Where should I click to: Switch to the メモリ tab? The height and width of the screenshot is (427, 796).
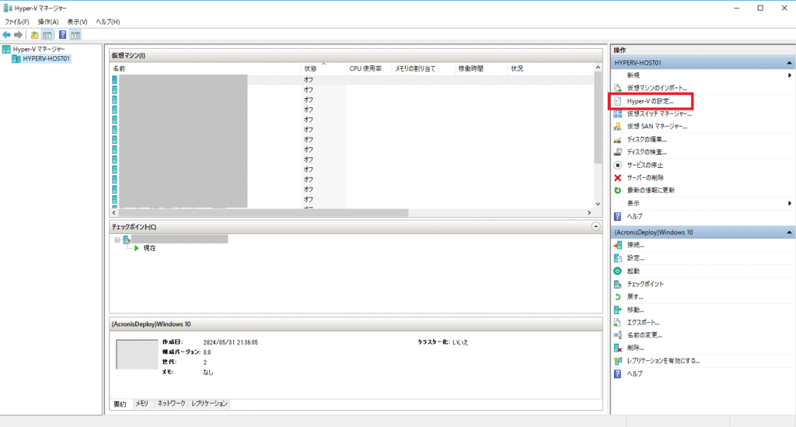coord(141,404)
